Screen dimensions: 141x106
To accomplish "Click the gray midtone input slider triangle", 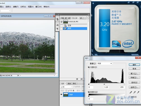I will point(104,84).
